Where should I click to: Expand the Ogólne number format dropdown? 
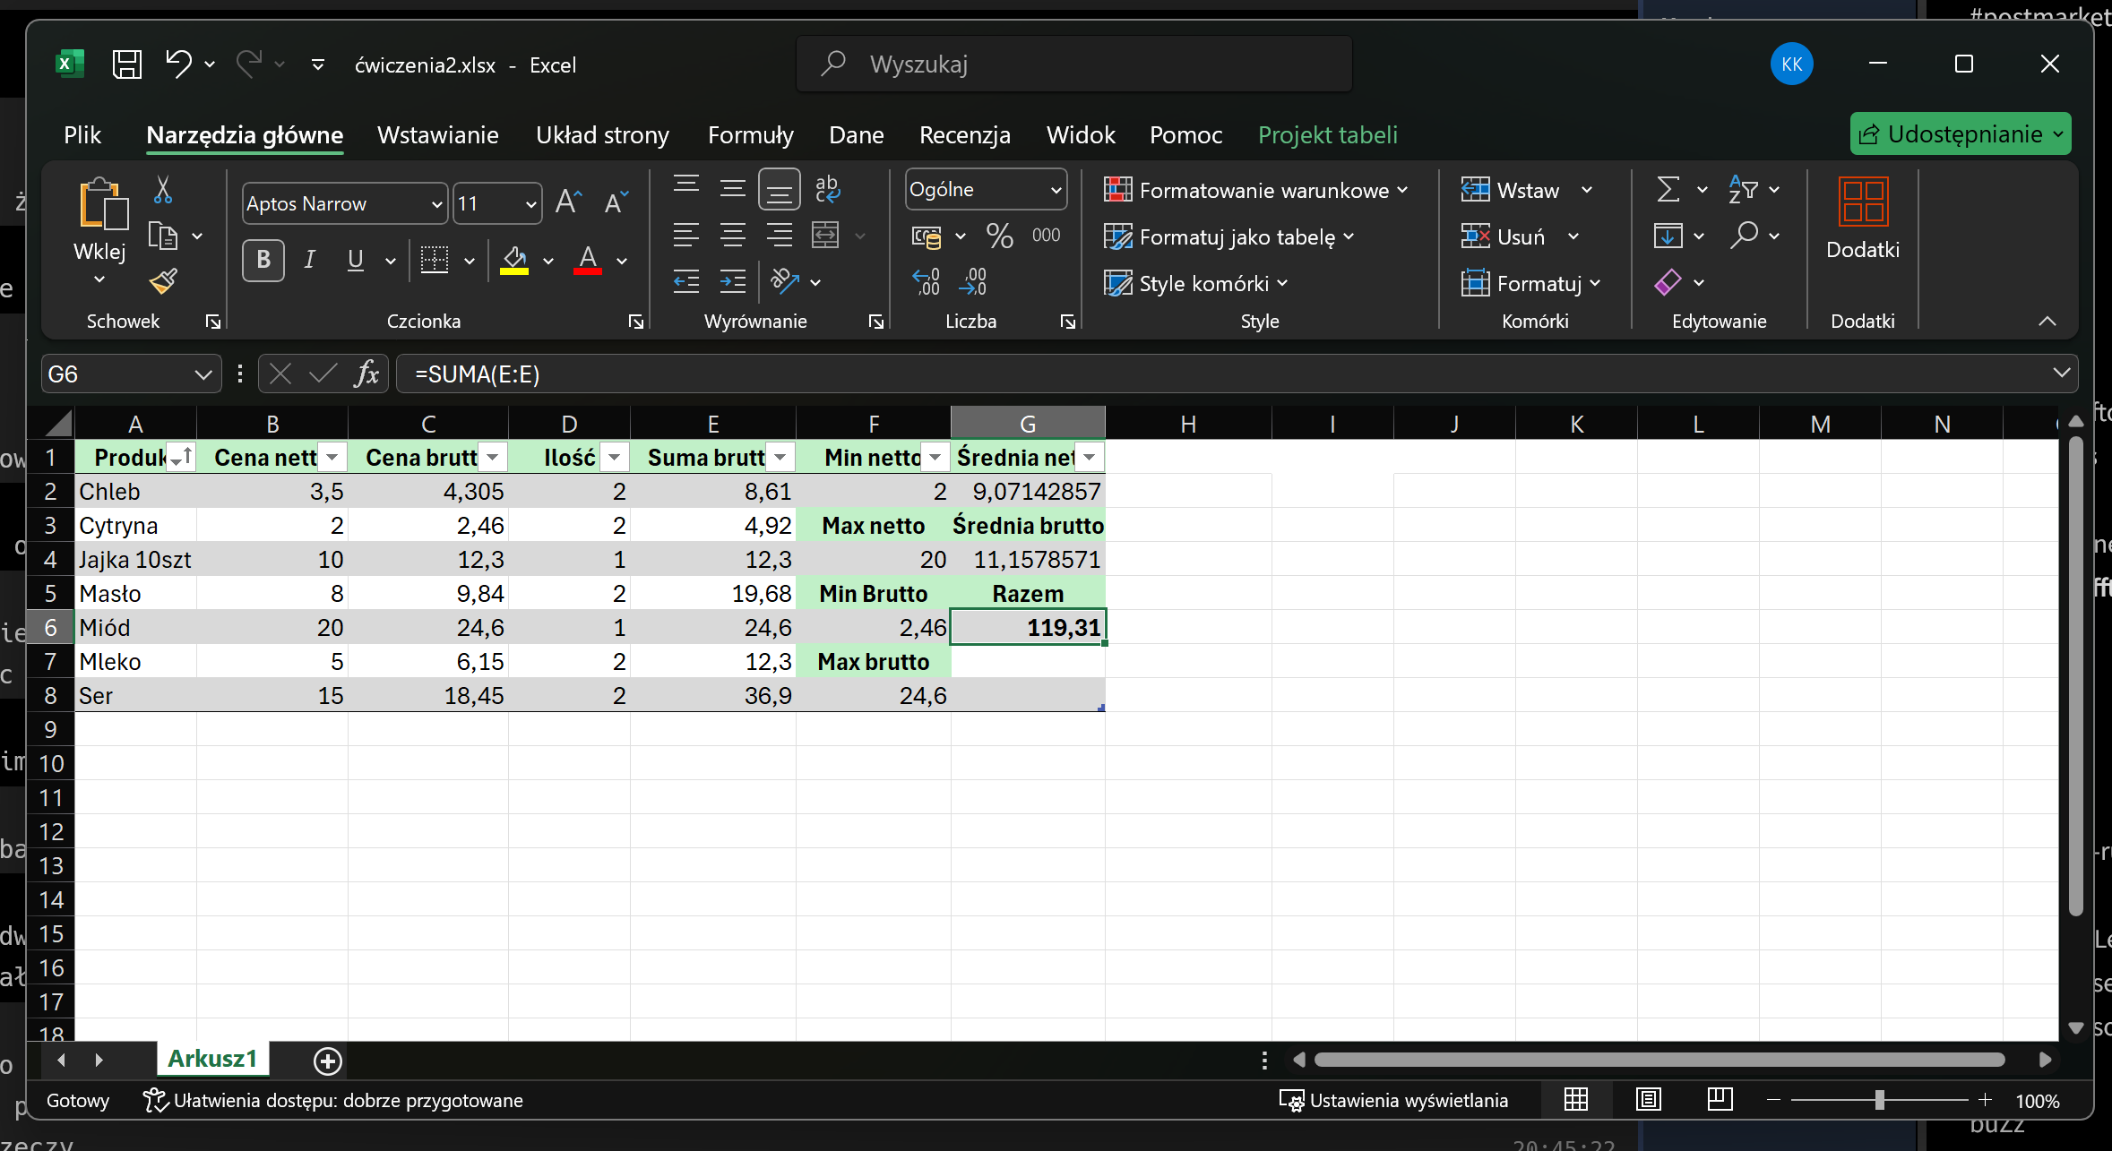[x=1056, y=190]
